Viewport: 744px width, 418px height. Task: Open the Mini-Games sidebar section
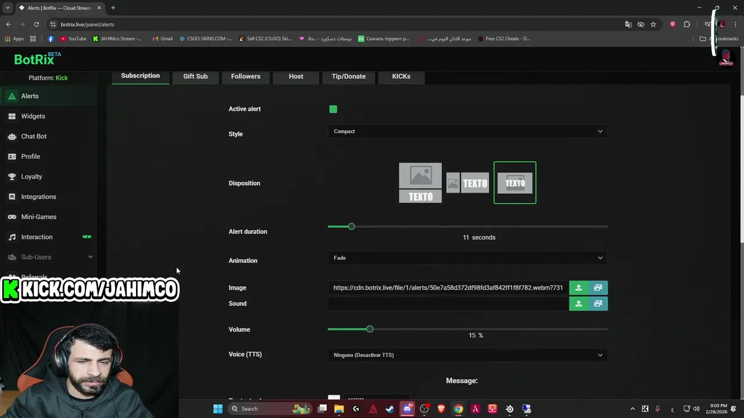49,217
